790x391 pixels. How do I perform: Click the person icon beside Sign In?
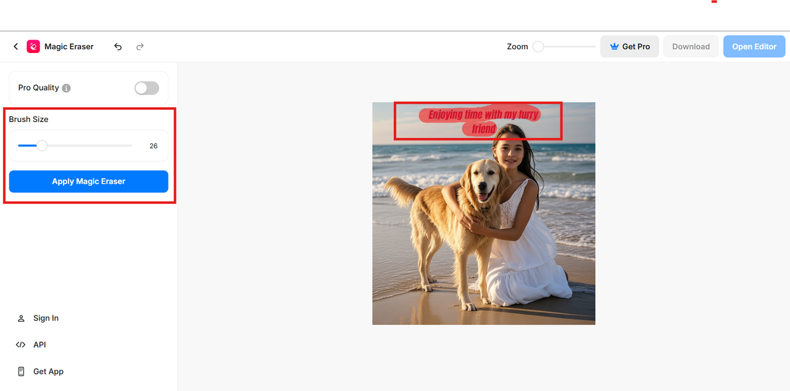pos(21,318)
